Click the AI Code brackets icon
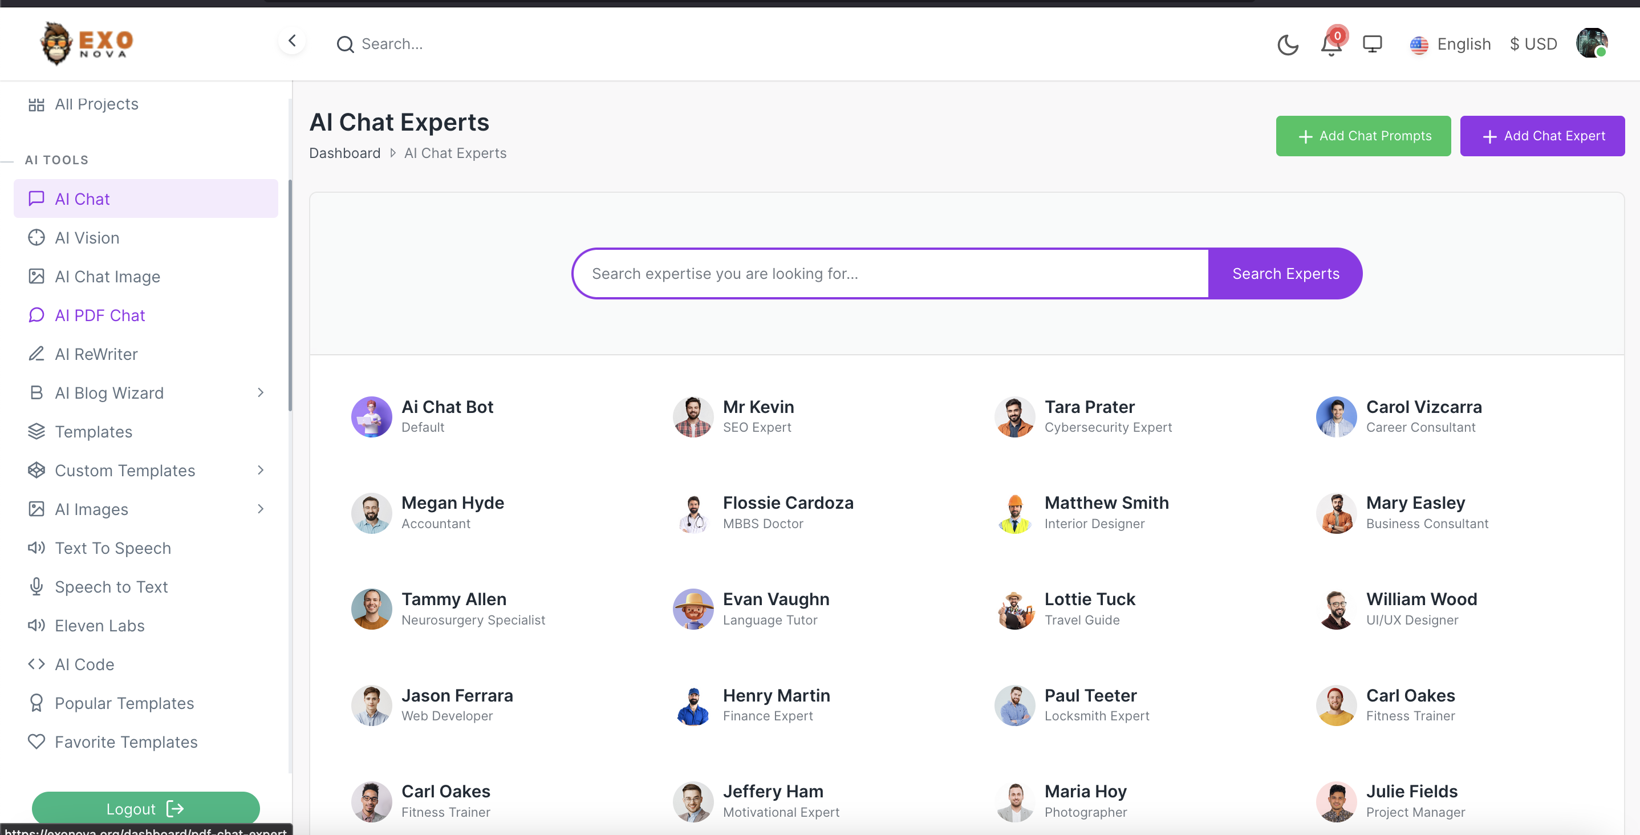This screenshot has height=835, width=1640. coord(36,664)
